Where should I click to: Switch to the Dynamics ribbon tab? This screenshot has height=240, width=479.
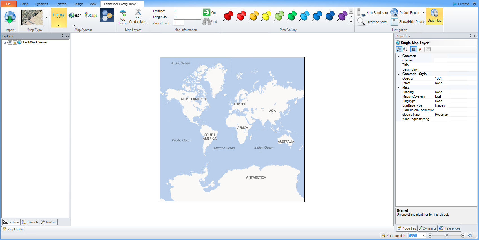tap(41, 4)
